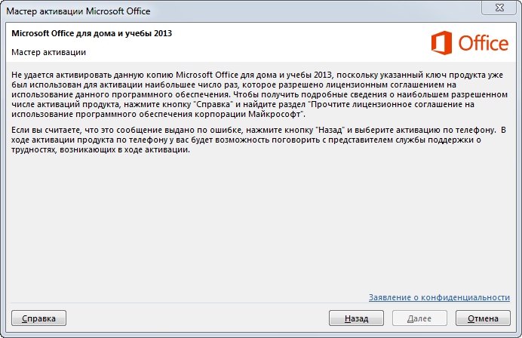Open the Справка help button
The width and height of the screenshot is (522, 338).
[x=38, y=318]
